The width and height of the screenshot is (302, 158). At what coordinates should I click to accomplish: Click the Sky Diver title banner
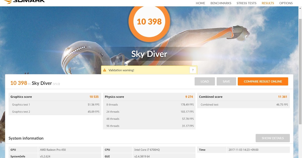click(149, 54)
